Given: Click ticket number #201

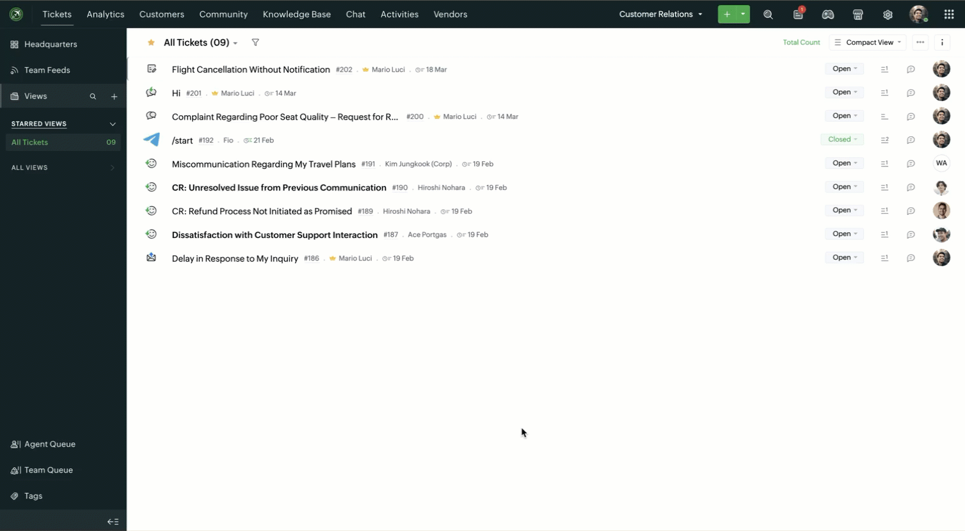Looking at the screenshot, I should click(x=194, y=93).
